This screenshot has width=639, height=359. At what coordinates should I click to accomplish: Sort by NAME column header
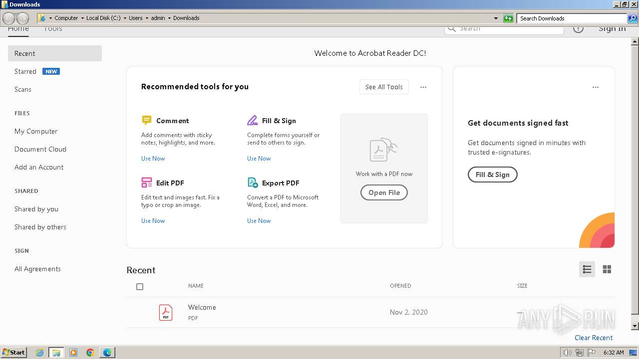(196, 286)
